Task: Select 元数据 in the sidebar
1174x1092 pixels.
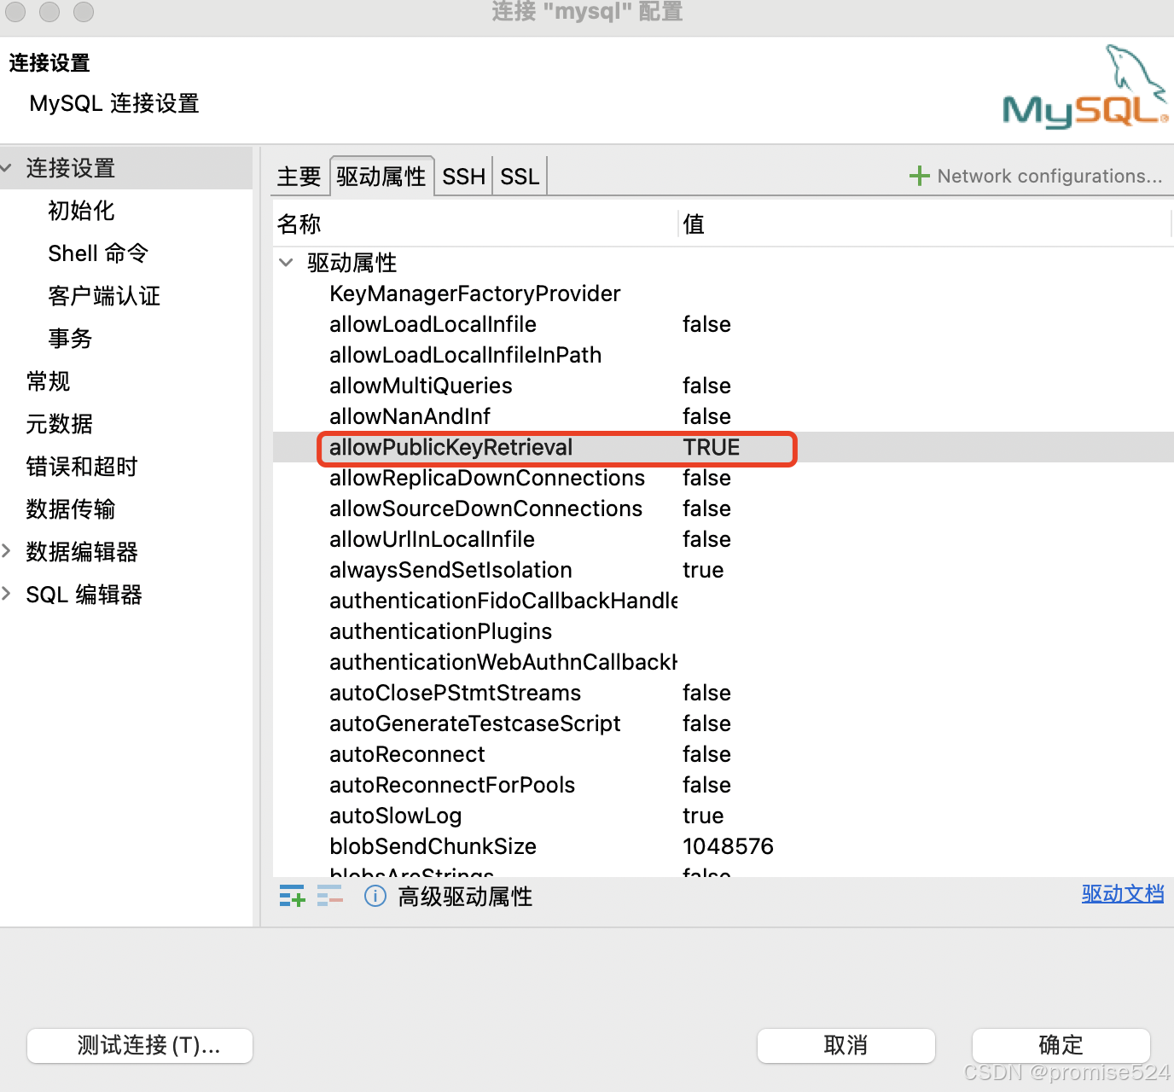Action: point(59,424)
